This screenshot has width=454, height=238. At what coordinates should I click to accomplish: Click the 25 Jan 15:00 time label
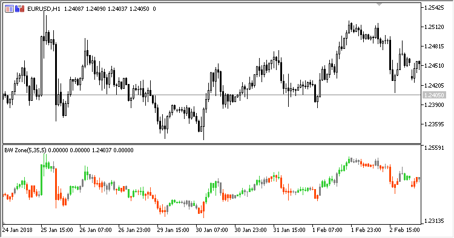(57, 230)
